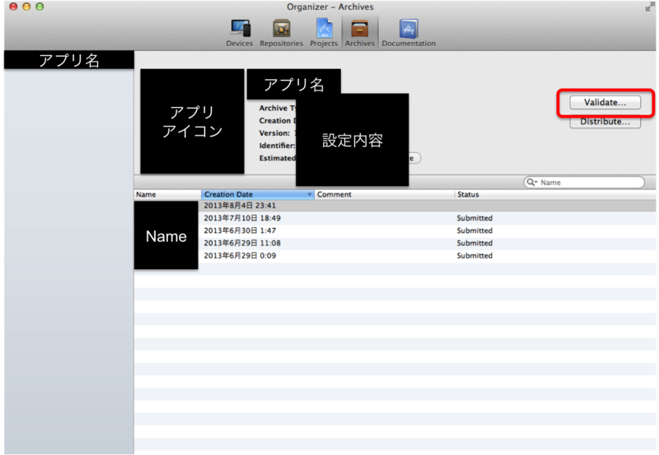Open the Documentation section icon

click(x=409, y=33)
